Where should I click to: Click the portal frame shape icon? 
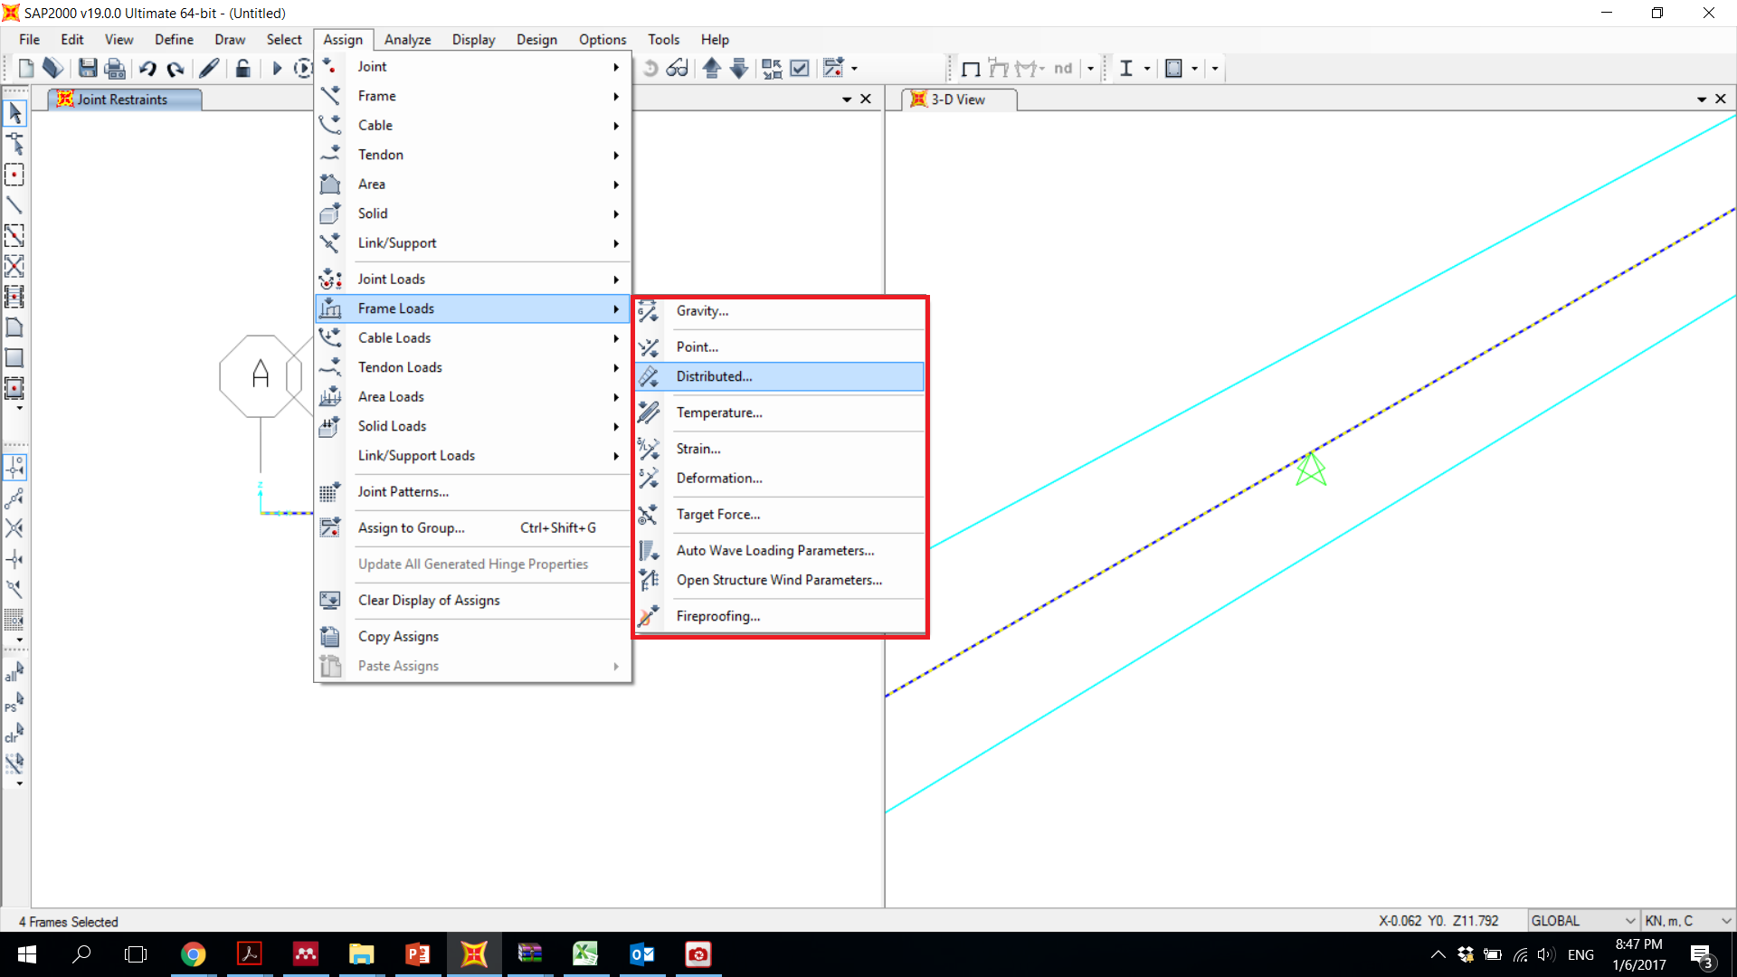pyautogui.click(x=971, y=68)
